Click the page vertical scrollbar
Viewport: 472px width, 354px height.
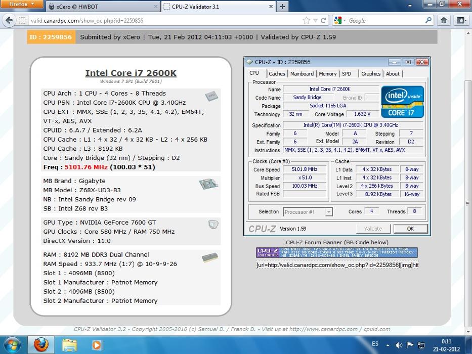[467, 203]
